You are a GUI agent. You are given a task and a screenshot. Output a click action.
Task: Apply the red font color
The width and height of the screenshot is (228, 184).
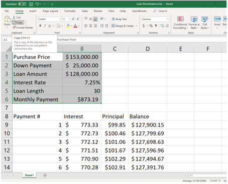pyautogui.click(x=75, y=25)
